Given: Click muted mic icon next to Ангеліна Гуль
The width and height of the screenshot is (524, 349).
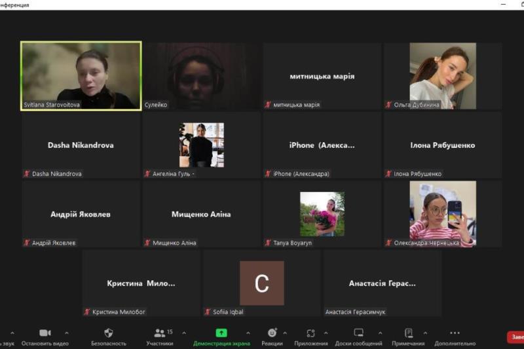Looking at the screenshot, I should pyautogui.click(x=147, y=174).
